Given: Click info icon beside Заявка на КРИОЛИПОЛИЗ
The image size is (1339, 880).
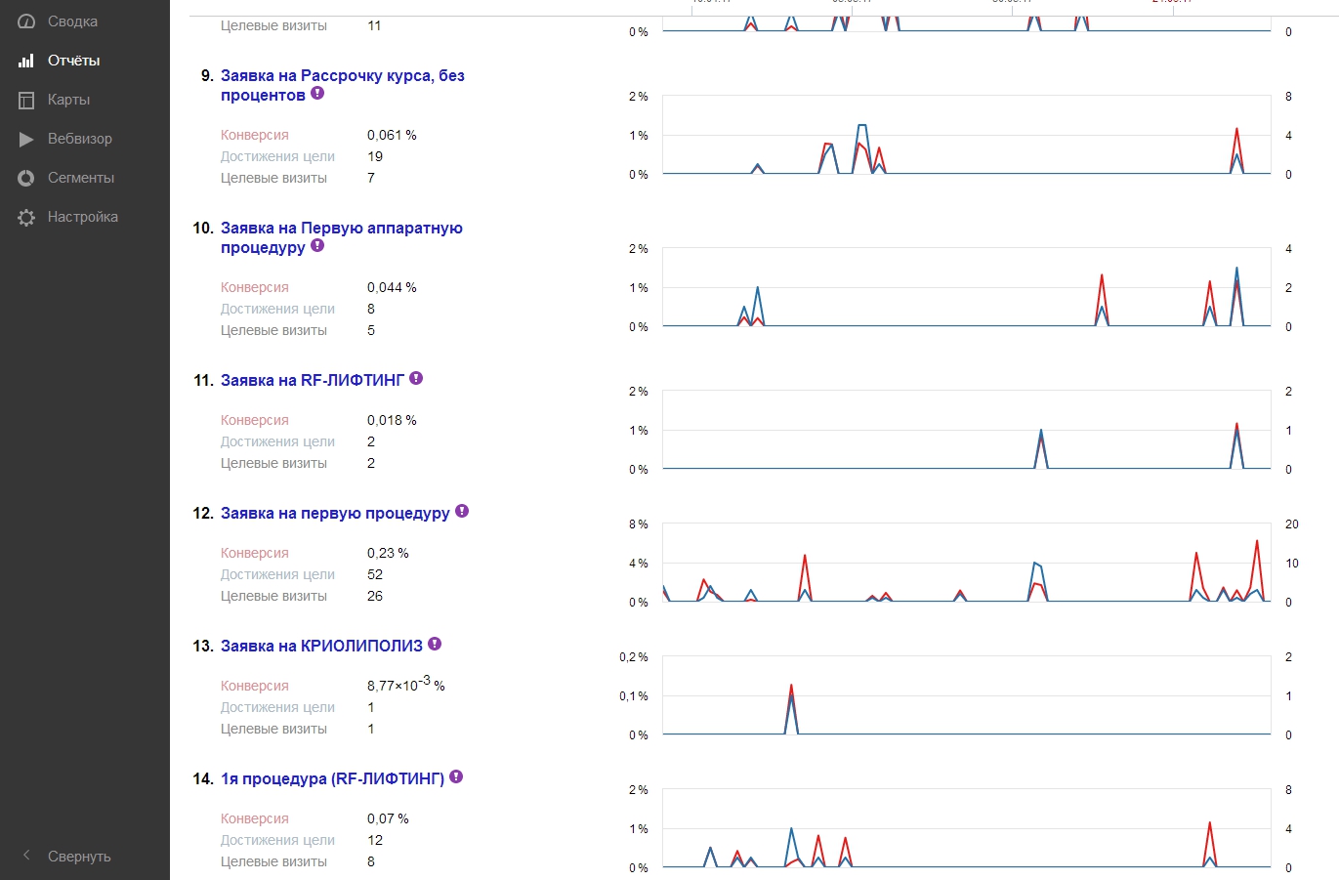Looking at the screenshot, I should (435, 645).
